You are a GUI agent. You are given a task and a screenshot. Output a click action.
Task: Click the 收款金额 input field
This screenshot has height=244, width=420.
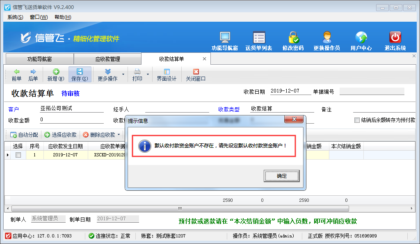tap(71, 120)
